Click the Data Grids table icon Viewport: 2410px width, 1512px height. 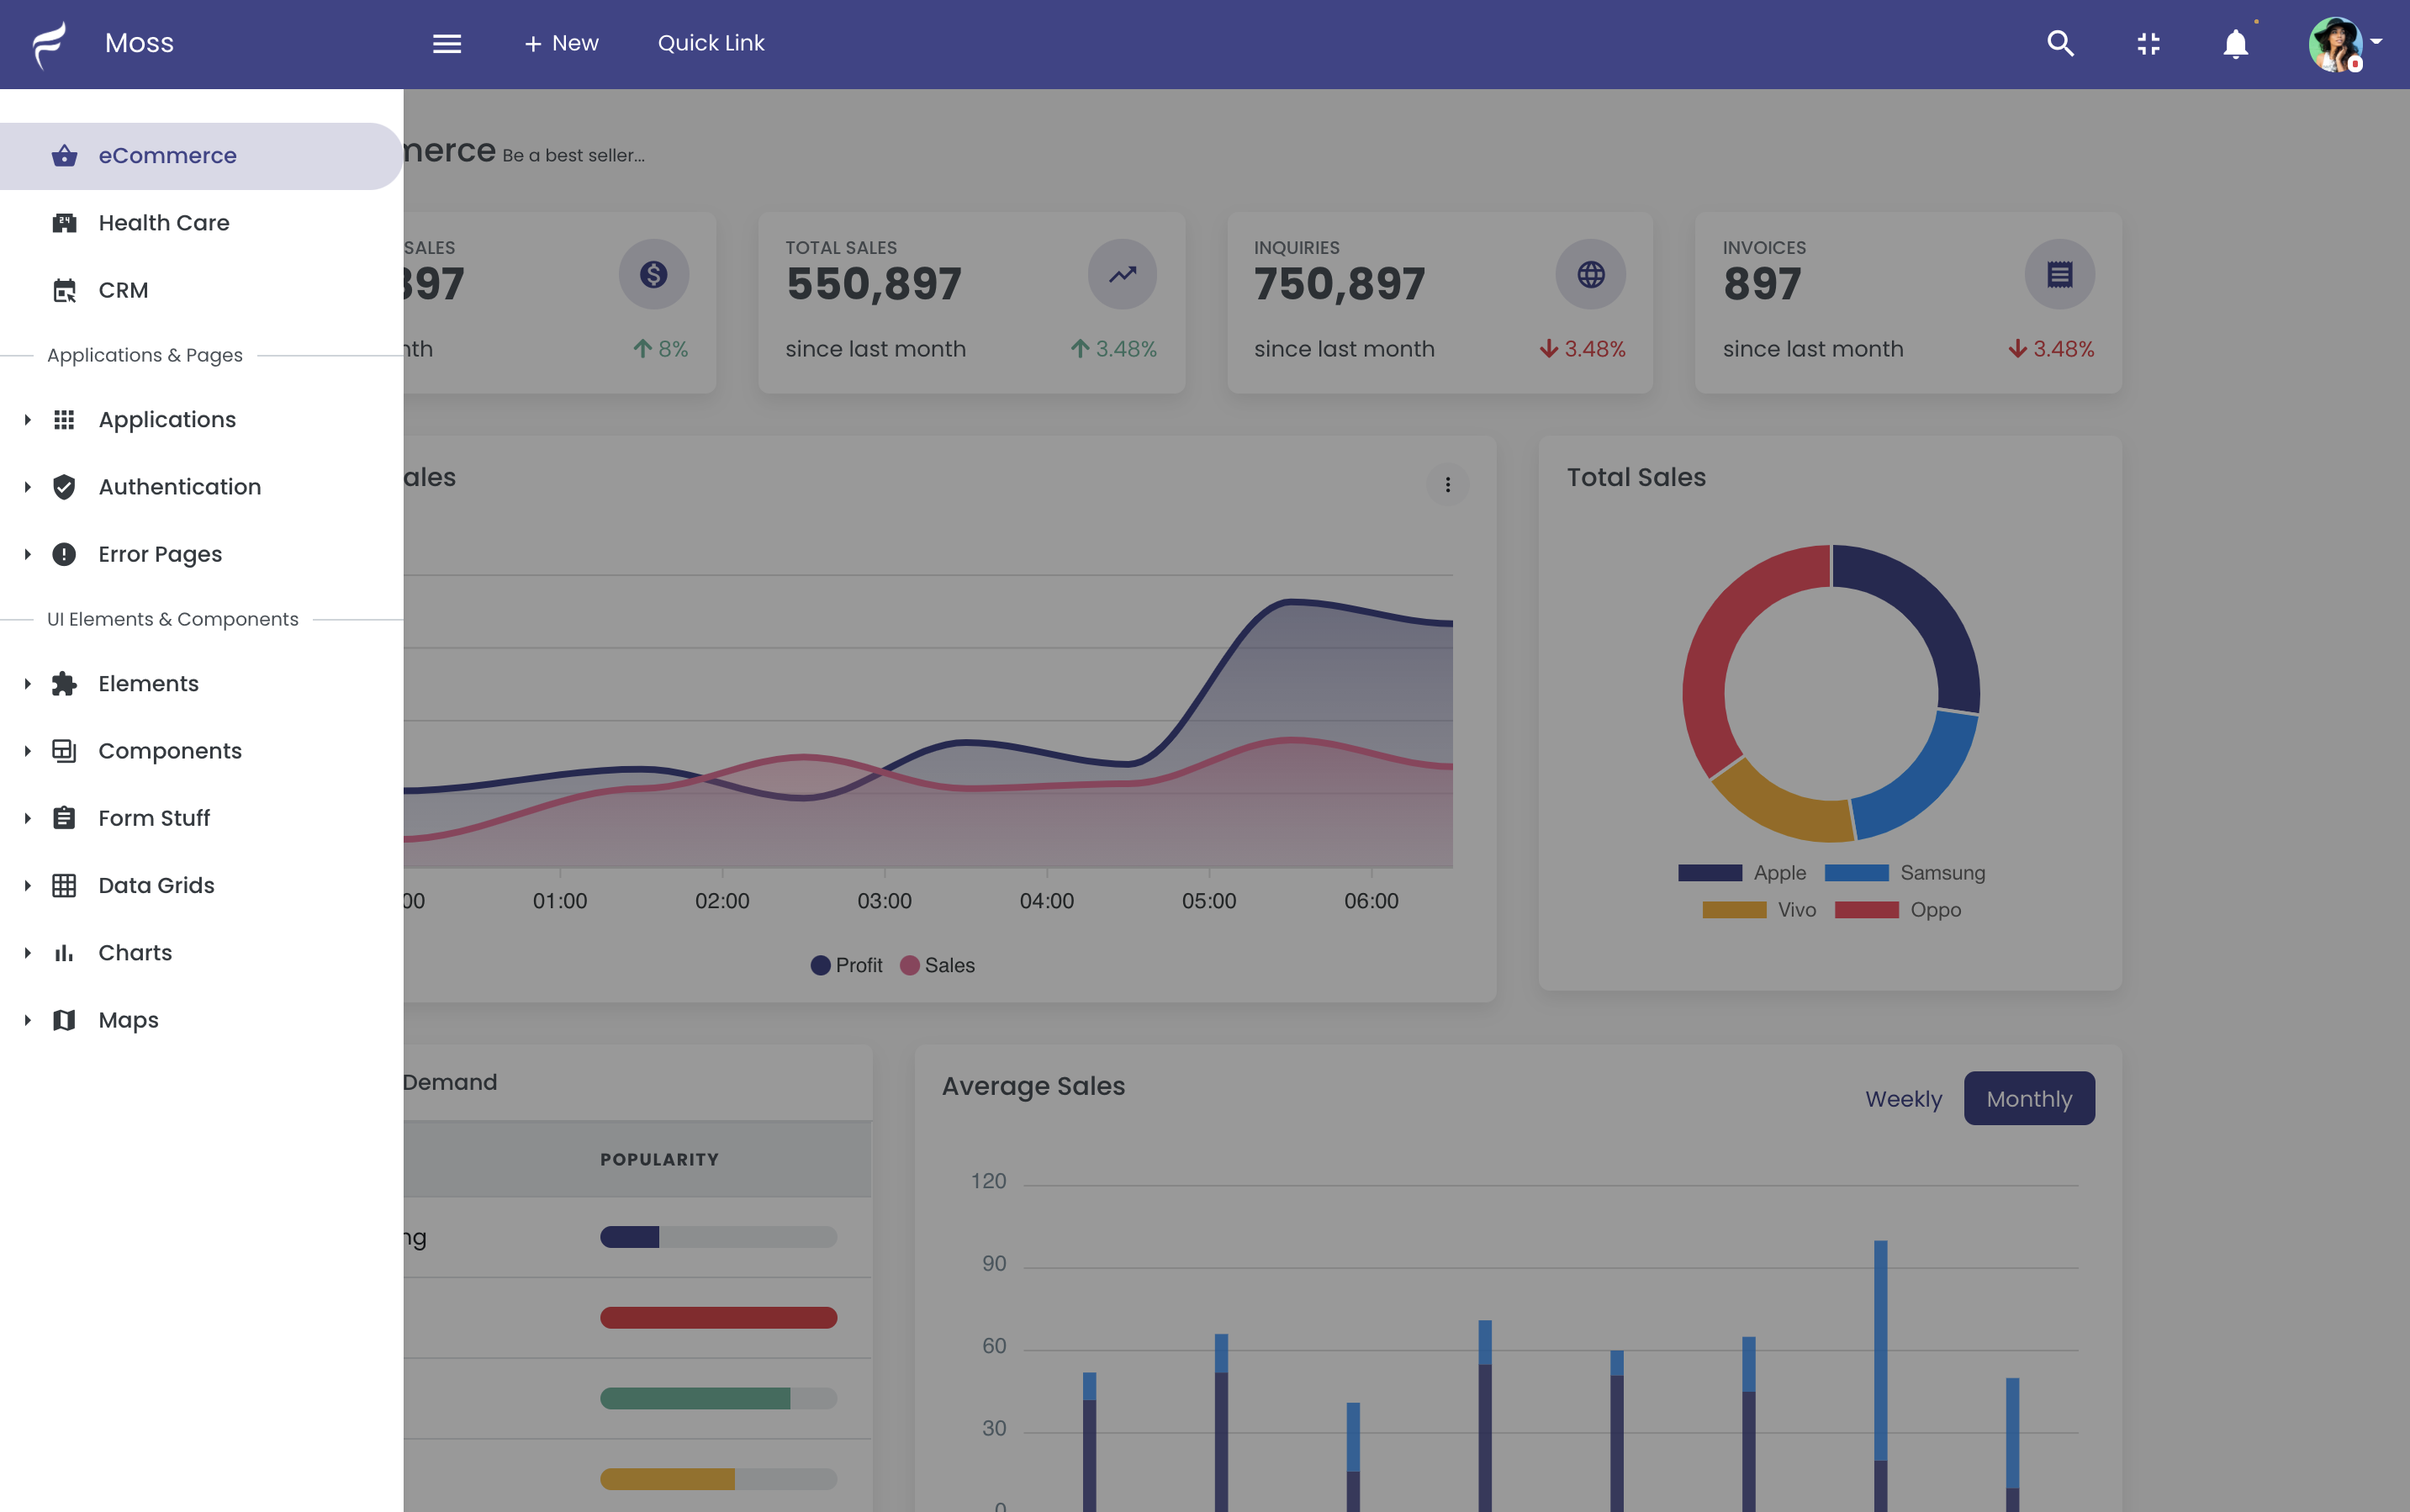64,885
